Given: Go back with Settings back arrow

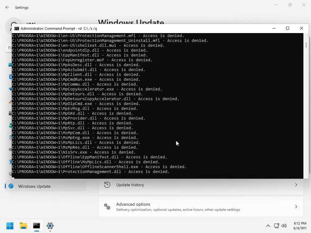Looking at the screenshot, I should click(x=7, y=7).
